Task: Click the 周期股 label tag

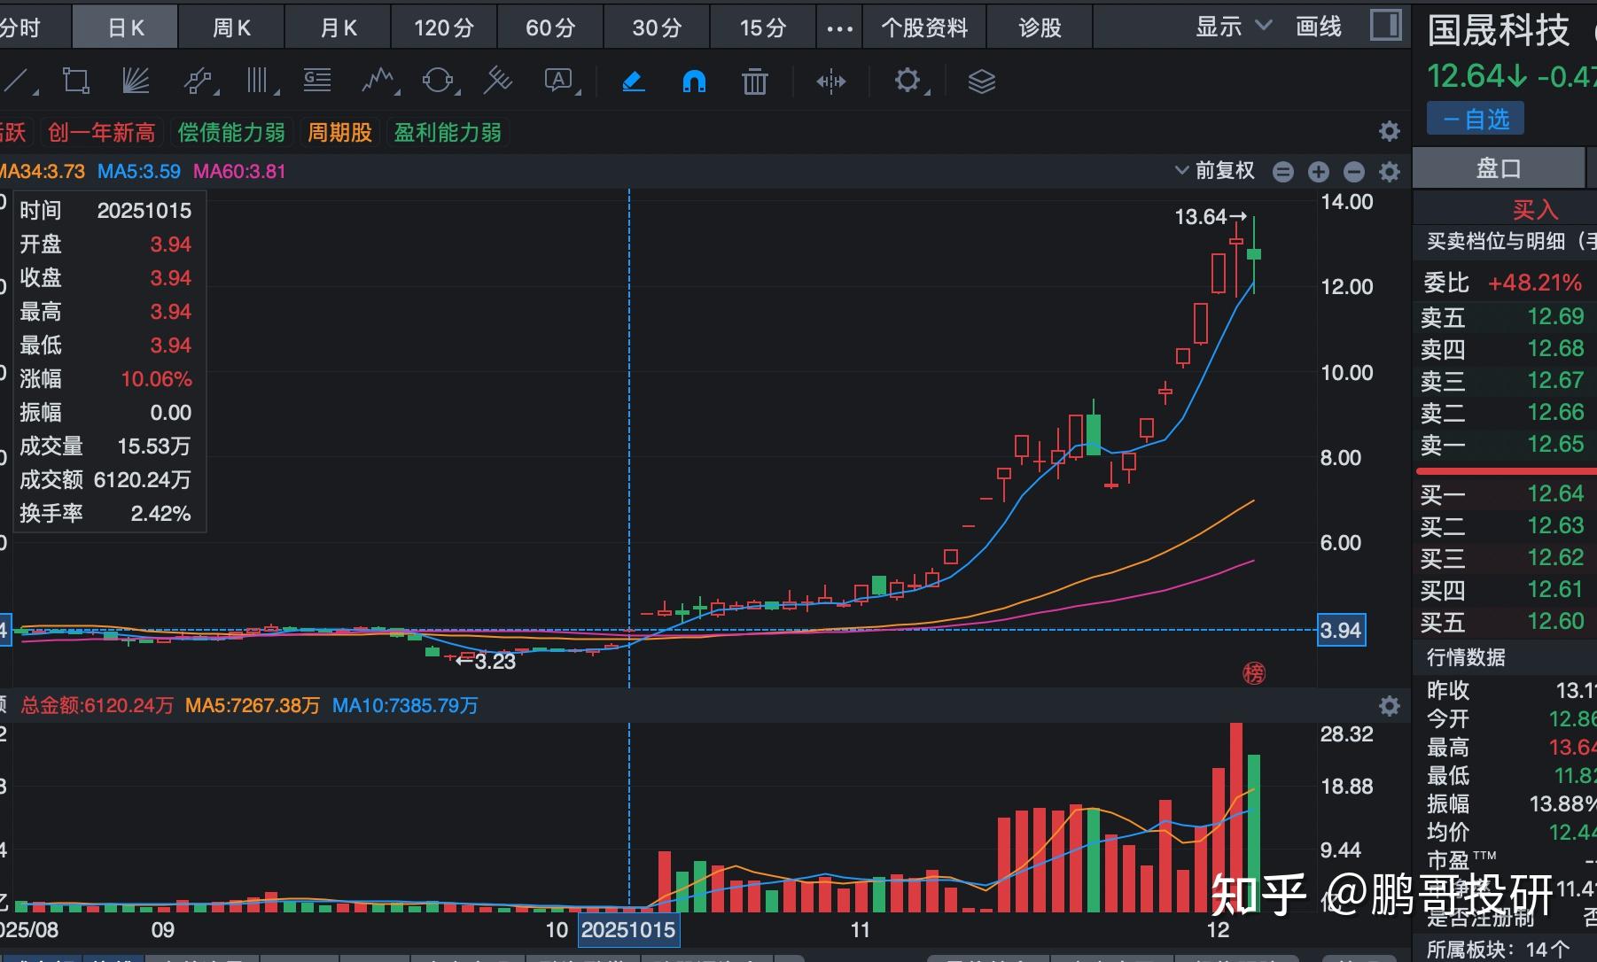Action: [339, 131]
